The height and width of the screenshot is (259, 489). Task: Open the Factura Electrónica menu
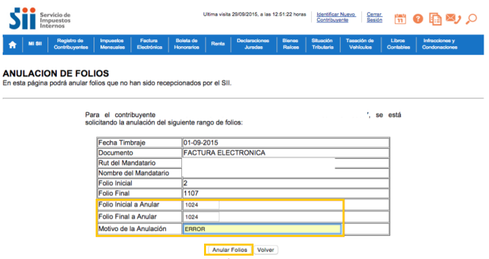click(149, 44)
